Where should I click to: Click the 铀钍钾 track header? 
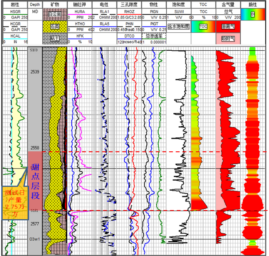79,5
